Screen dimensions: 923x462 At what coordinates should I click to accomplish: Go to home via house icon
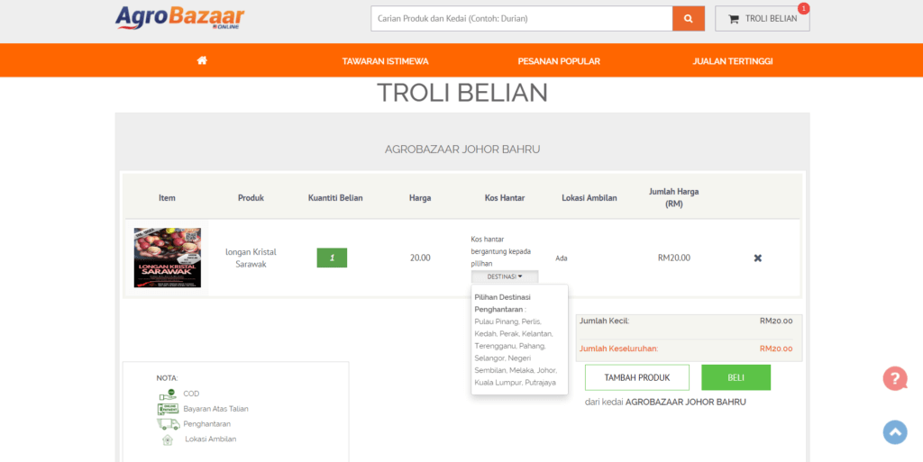pos(202,60)
